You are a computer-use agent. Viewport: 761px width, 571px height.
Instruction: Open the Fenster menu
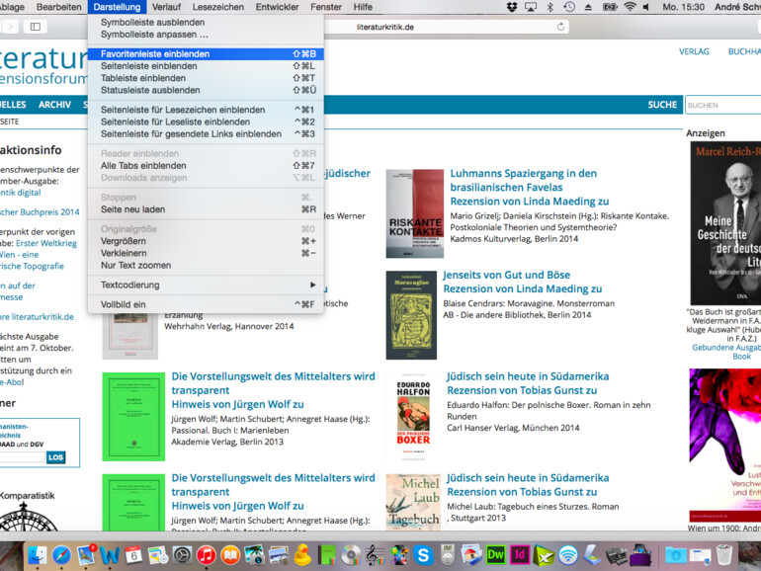326,7
